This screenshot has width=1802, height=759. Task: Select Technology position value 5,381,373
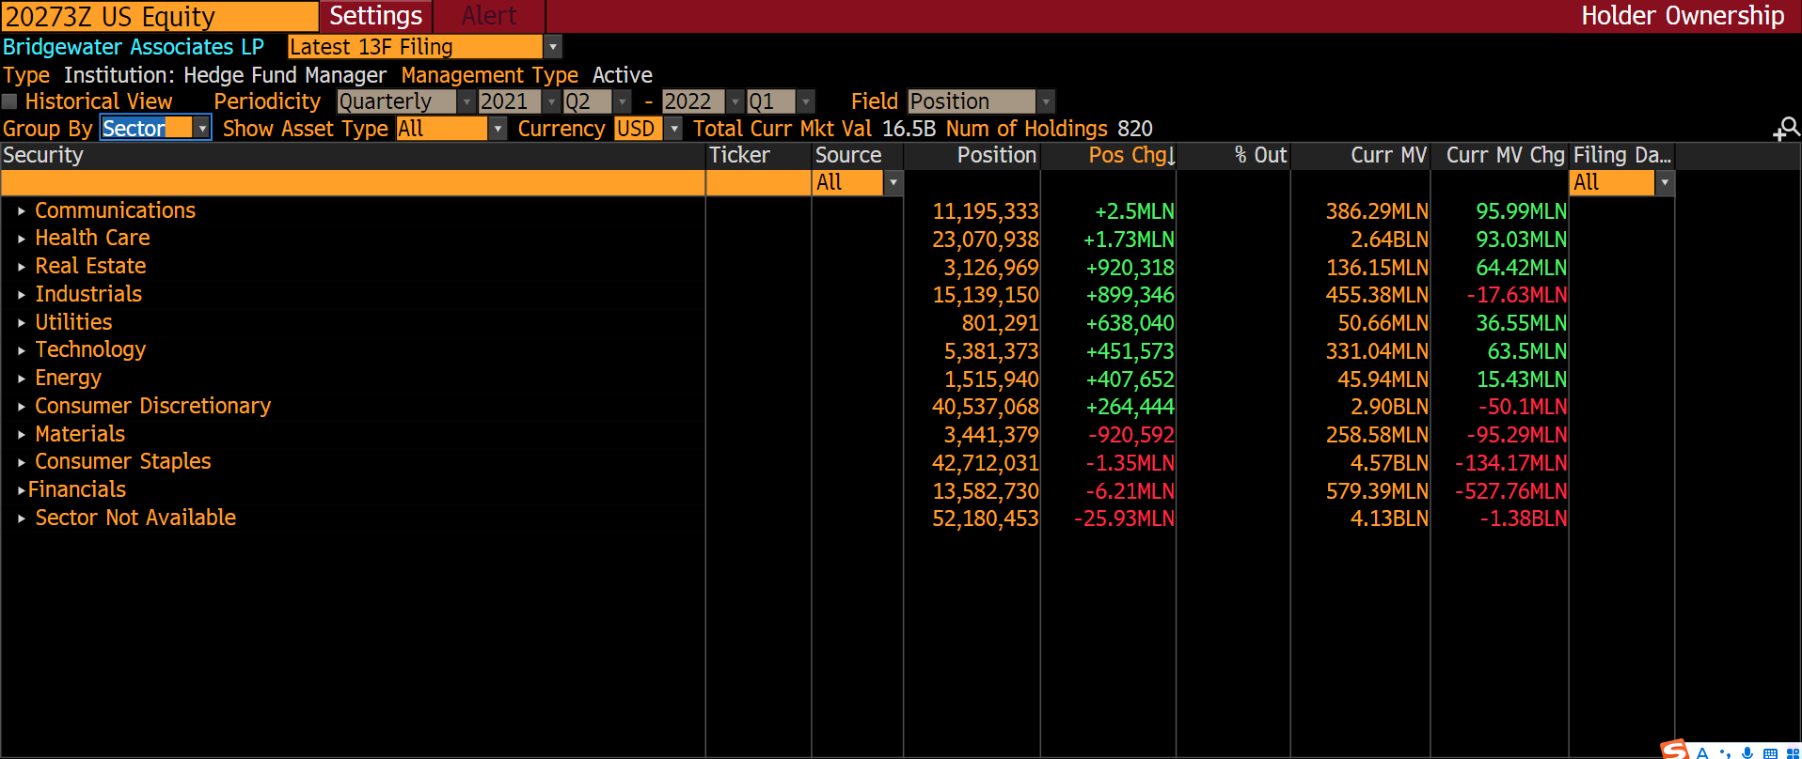pos(991,351)
